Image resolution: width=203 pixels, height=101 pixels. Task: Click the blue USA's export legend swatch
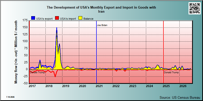[x=33, y=18]
